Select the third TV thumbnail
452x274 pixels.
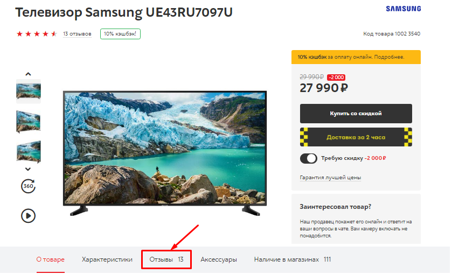coord(28,152)
